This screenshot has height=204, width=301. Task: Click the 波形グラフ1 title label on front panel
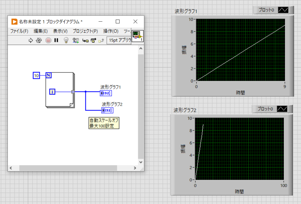pyautogui.click(x=186, y=11)
